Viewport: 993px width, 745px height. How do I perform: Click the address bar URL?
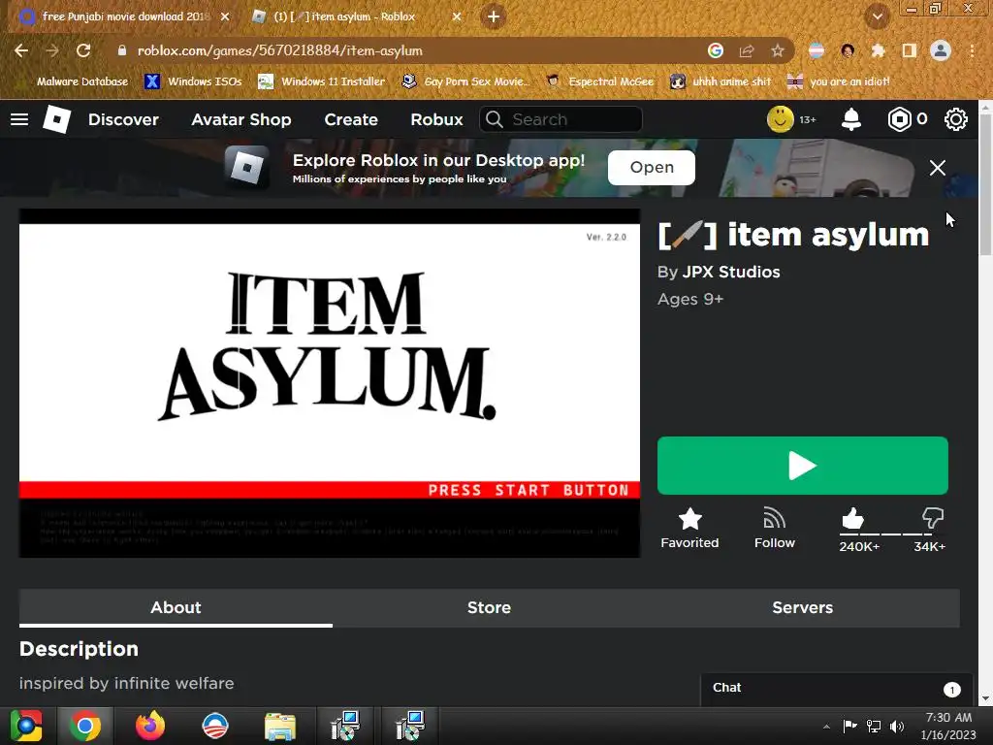280,50
